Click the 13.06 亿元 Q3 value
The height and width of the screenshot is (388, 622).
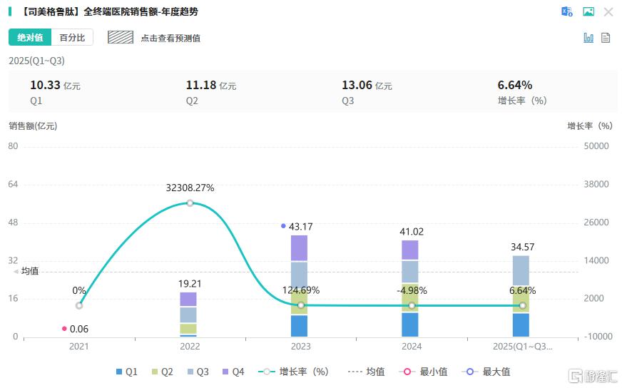point(367,86)
